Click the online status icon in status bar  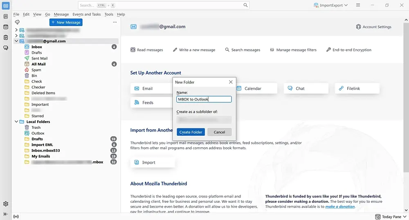tap(16, 217)
